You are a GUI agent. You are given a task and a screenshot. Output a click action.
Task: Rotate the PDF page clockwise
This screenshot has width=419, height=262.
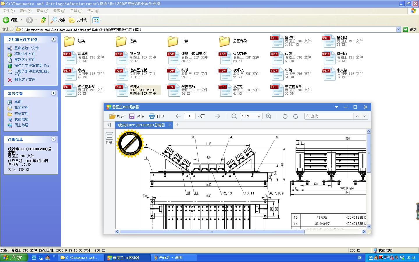click(296, 116)
